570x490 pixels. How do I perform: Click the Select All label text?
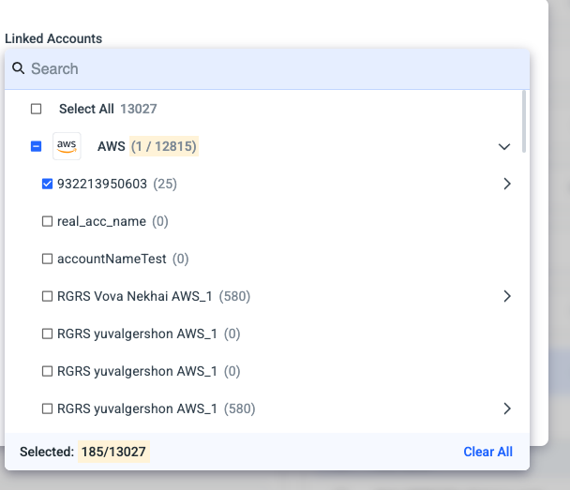coord(86,109)
